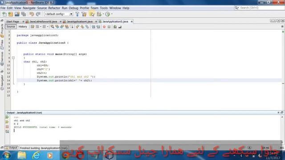Click the Shift Line Left icon

coord(94,27)
